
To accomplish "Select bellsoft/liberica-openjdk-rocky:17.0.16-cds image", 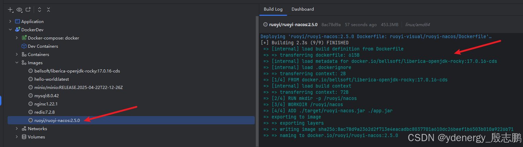I will click(77, 71).
